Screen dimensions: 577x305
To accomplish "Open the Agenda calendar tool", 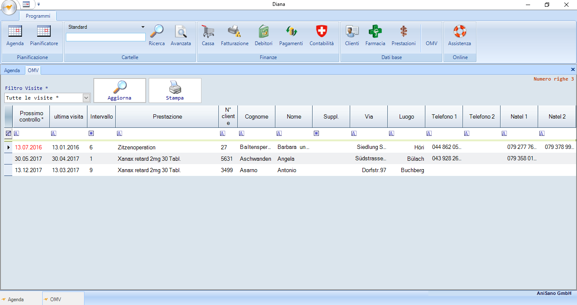I will (15, 36).
